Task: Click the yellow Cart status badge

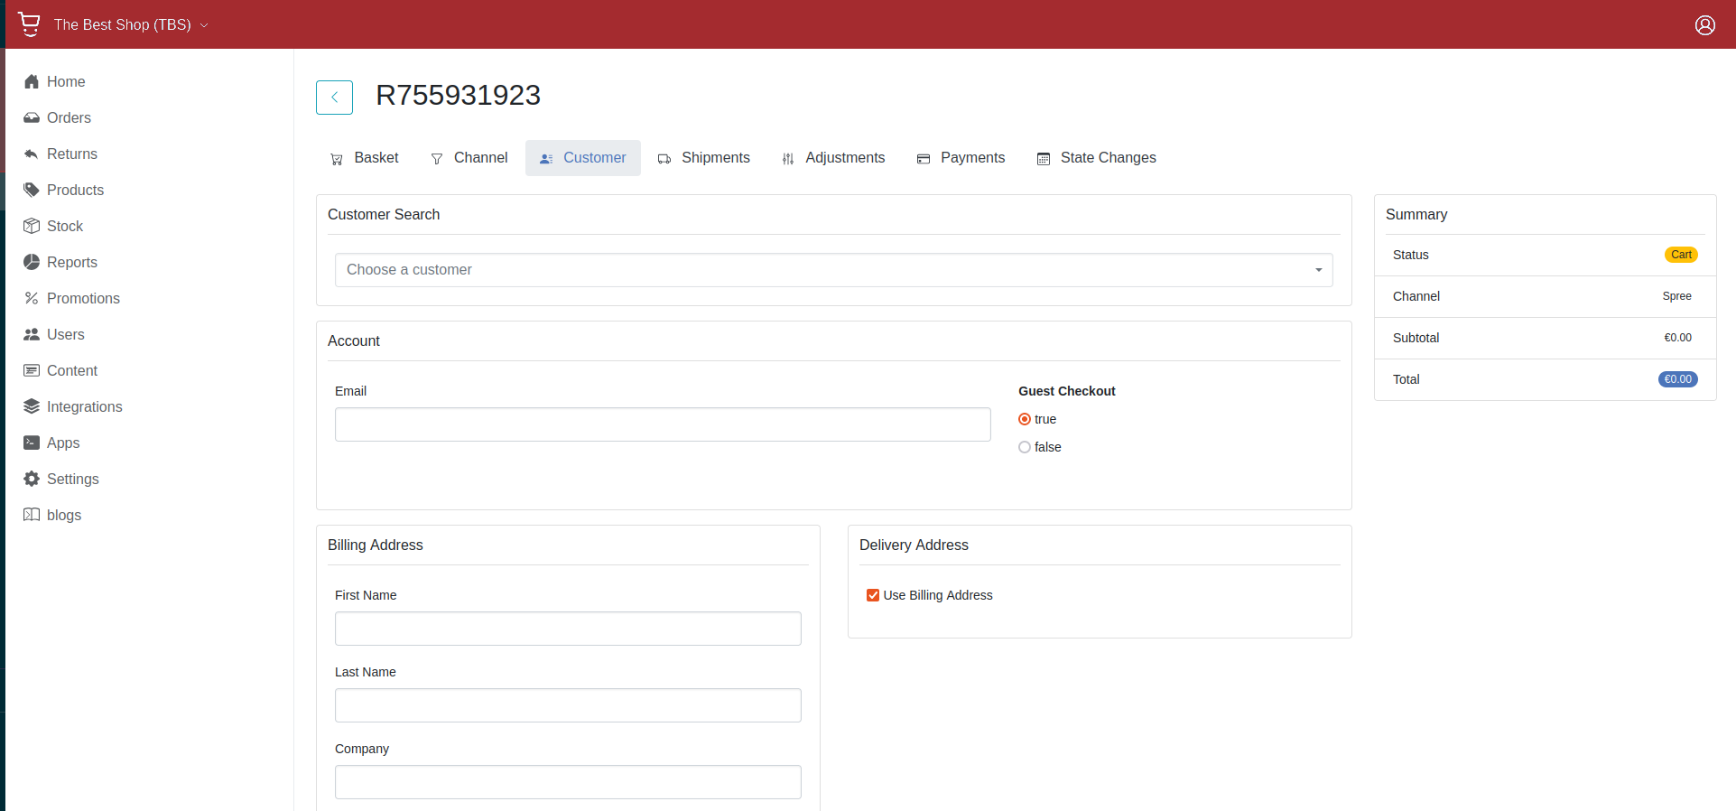Action: coord(1680,255)
